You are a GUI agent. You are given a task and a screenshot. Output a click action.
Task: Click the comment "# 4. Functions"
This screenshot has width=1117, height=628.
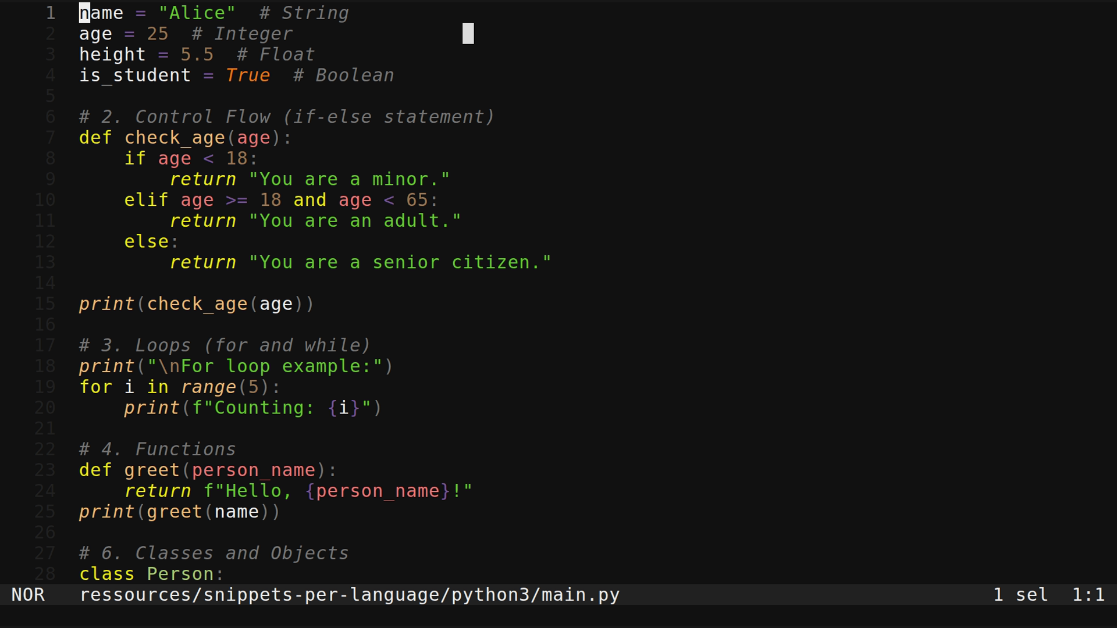(x=157, y=449)
